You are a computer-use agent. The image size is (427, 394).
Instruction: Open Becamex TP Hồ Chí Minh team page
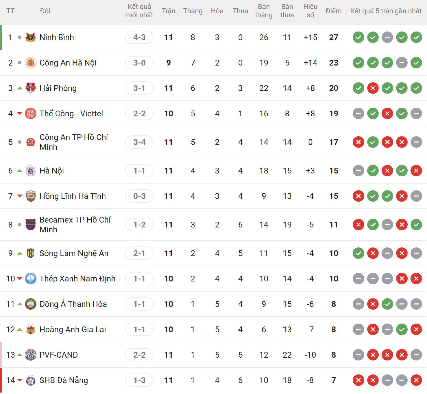coord(75,225)
